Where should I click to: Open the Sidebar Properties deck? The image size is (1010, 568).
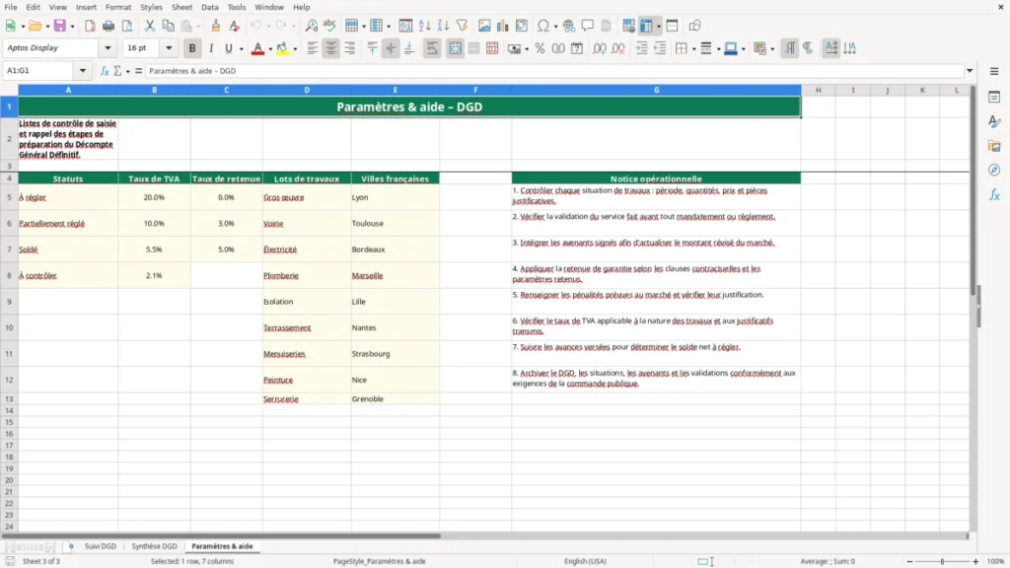tap(994, 97)
